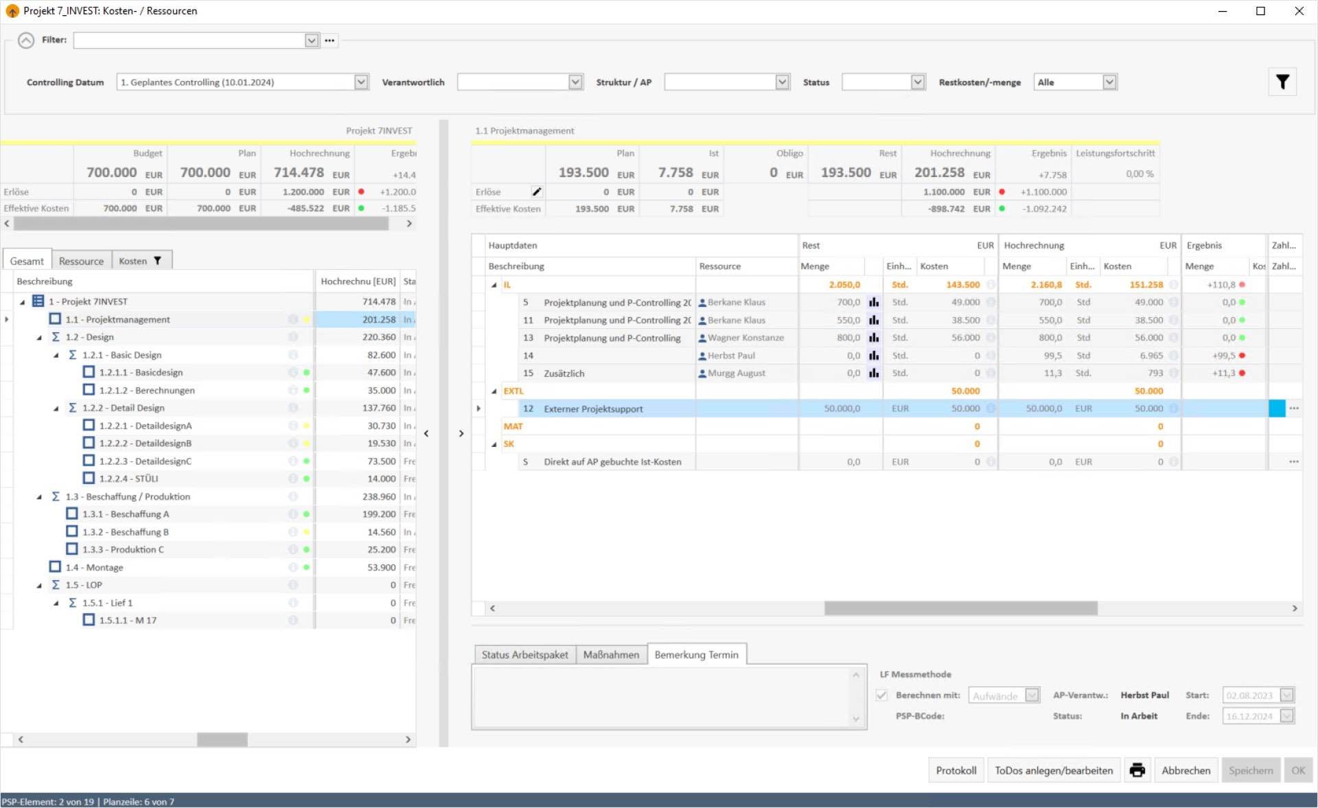Image resolution: width=1318 pixels, height=808 pixels.
Task: Select checkbox icon for 1.2.1.1 - Basicdesign
Action: [89, 372]
